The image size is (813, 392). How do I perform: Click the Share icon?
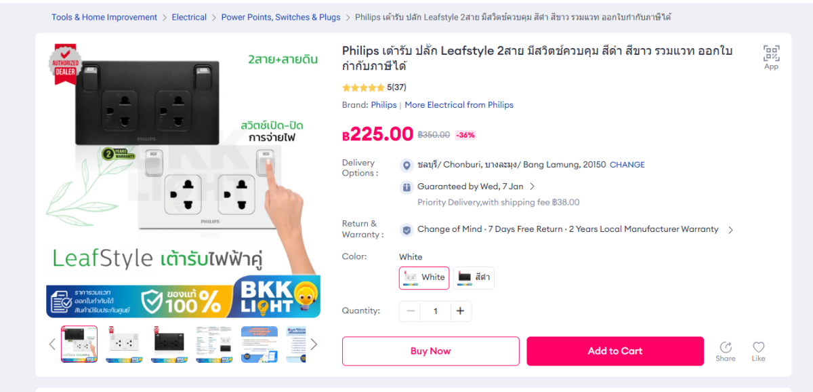pos(725,347)
